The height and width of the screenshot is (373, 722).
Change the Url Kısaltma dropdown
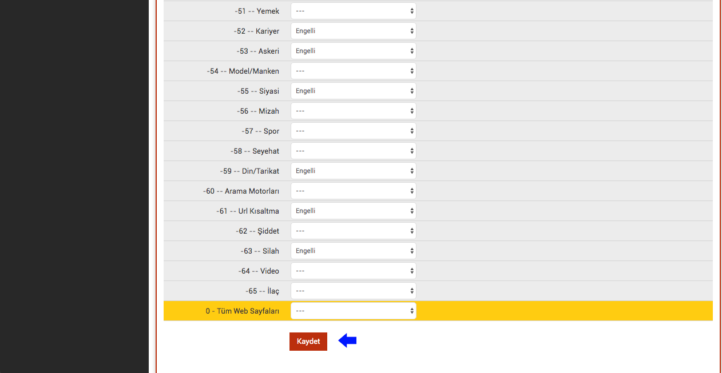point(354,211)
